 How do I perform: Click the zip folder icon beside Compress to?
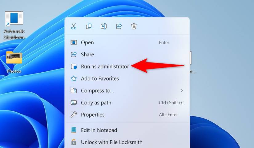[x=74, y=90]
